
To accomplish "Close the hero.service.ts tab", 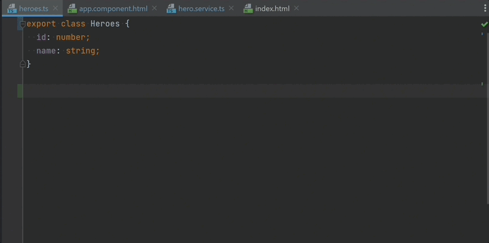I will point(231,8).
